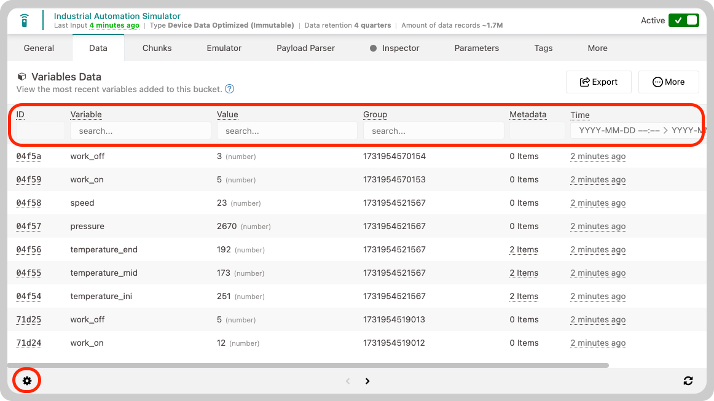The width and height of the screenshot is (714, 401).
Task: Switch to the Chunks tab
Action: (157, 49)
